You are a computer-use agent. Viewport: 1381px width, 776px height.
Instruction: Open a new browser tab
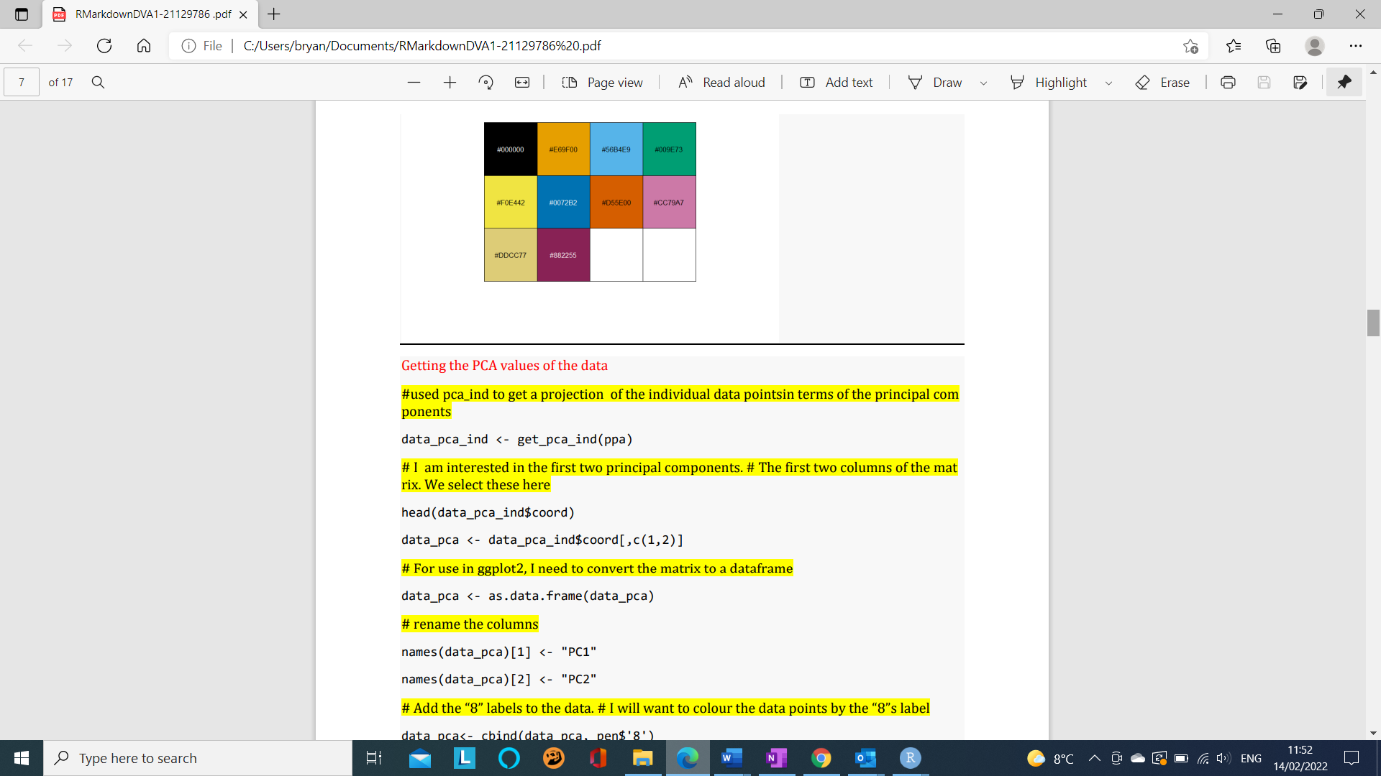click(274, 14)
